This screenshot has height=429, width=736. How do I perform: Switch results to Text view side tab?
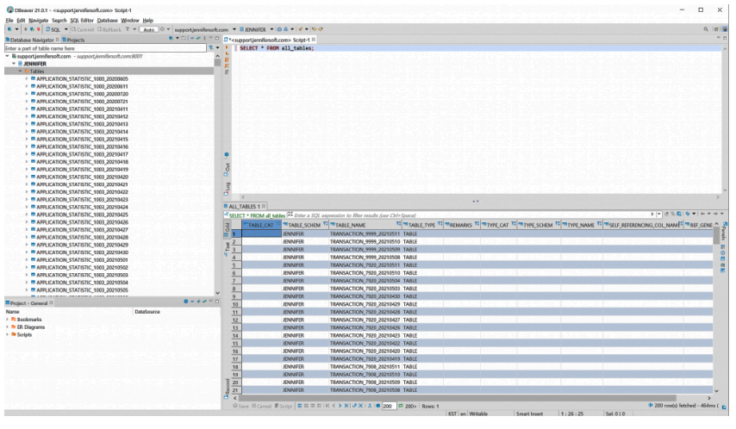(228, 248)
